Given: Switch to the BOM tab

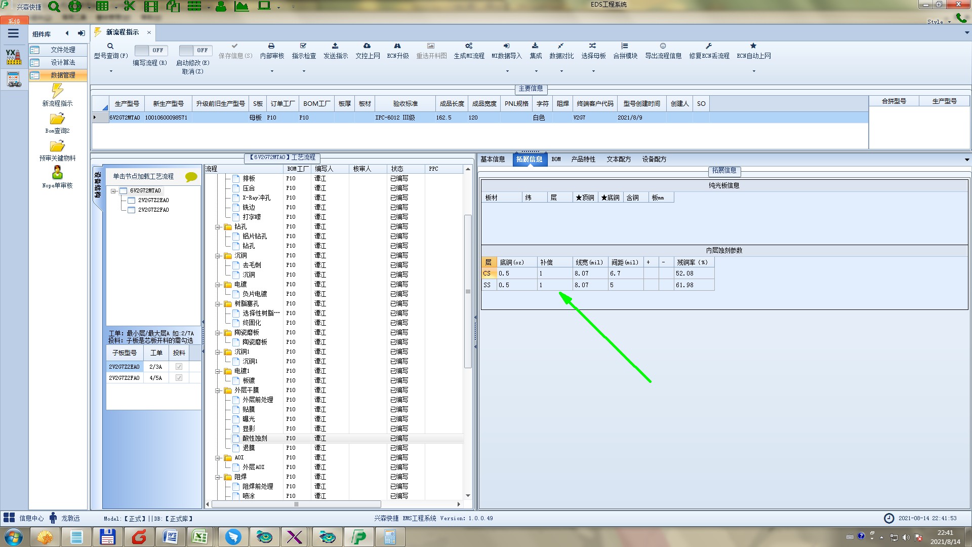Looking at the screenshot, I should (556, 159).
